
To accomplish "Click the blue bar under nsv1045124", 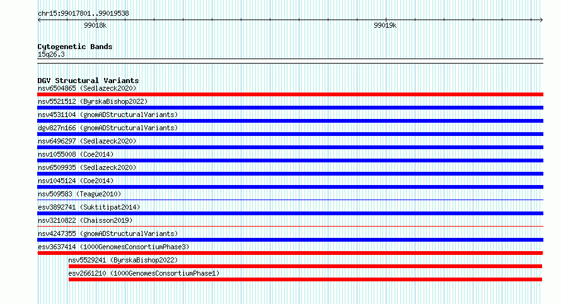I will coord(290,187).
